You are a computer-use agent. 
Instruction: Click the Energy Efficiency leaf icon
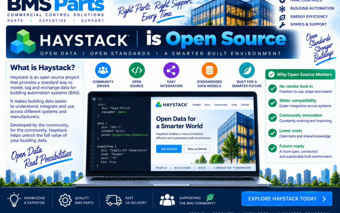pos(282,17)
